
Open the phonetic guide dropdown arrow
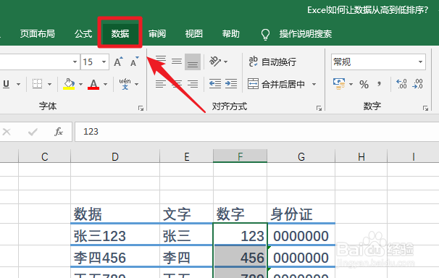[x=137, y=84]
